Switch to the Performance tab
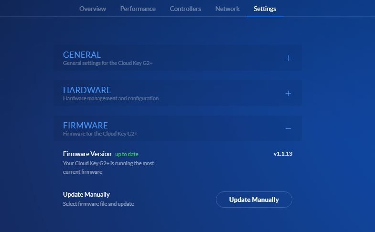The image size is (375, 232). click(138, 9)
